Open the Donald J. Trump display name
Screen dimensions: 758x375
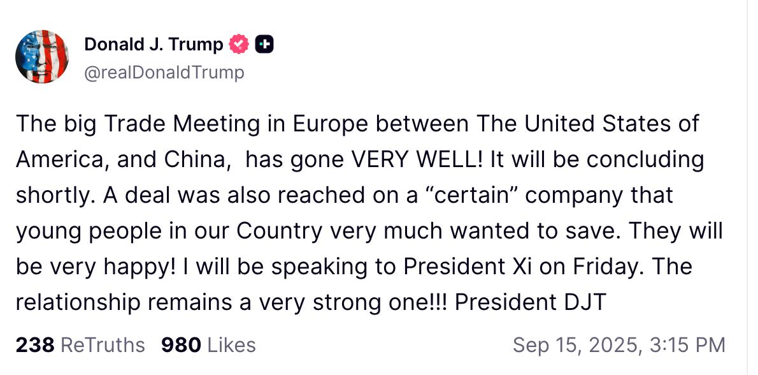(154, 45)
